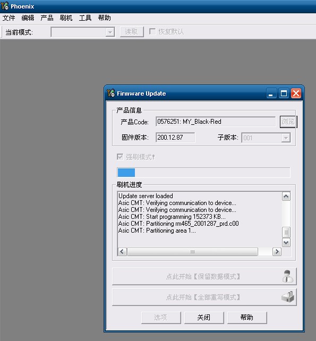Click the log scroll-up arrow

click(x=286, y=197)
